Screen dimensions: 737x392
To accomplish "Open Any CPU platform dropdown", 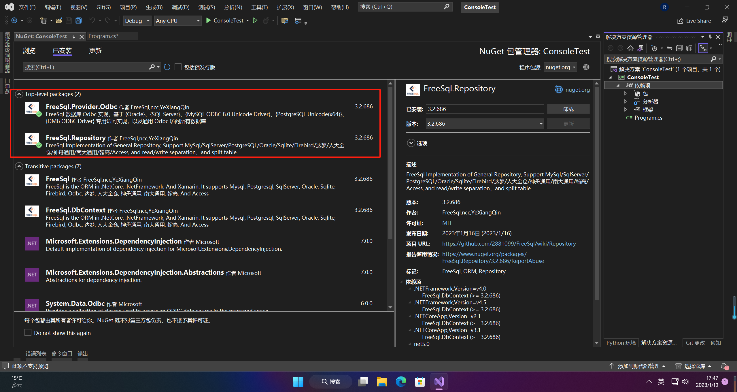I will 178,21.
